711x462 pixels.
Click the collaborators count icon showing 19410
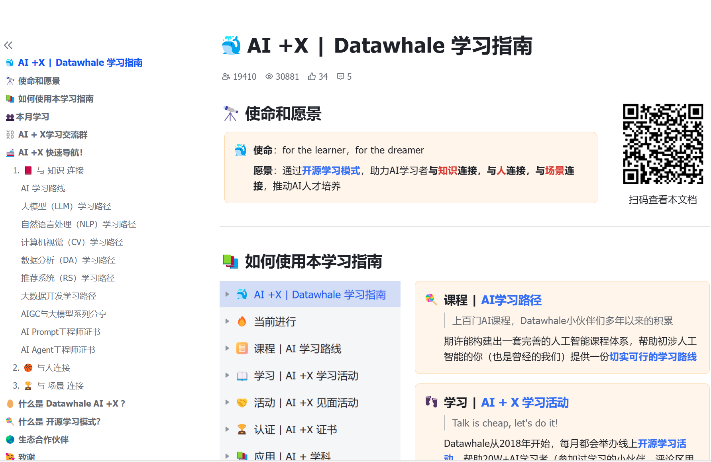click(x=226, y=77)
